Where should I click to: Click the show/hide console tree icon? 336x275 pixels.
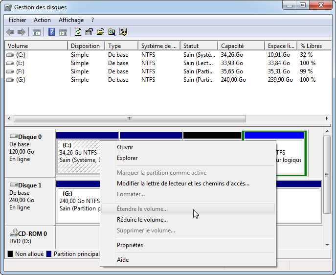[37, 32]
